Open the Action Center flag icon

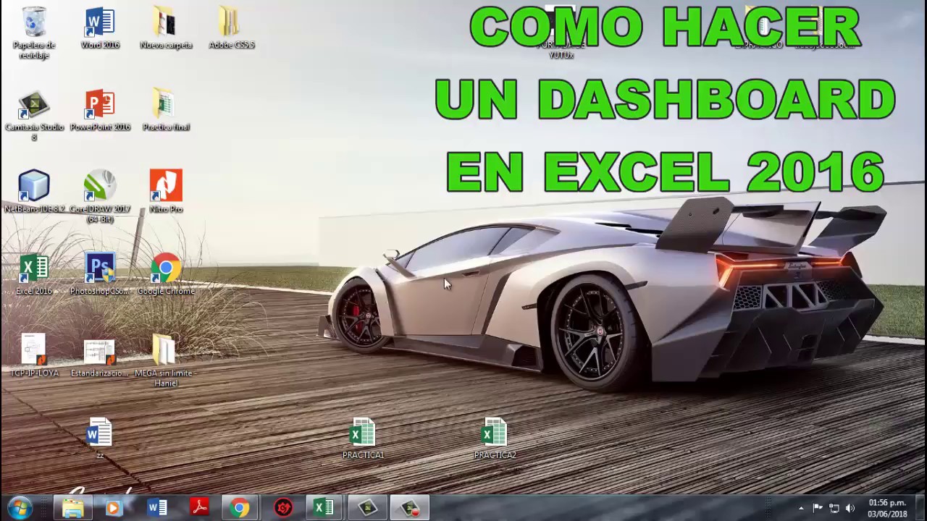coord(818,508)
